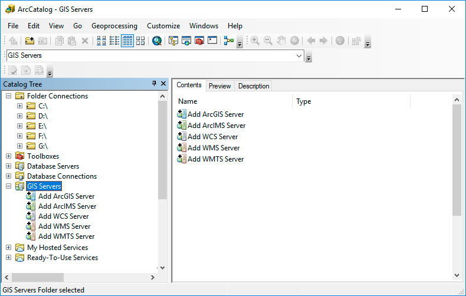Click the Go Back To Previous Extent arrow
The height and width of the screenshot is (296, 466).
point(311,41)
